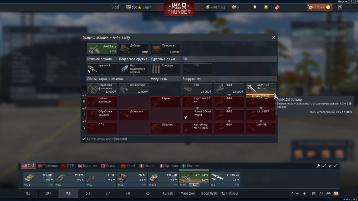Open the Наборы presets dropdown
Image resolution: width=358 pixels, height=201 pixels.
229,193
